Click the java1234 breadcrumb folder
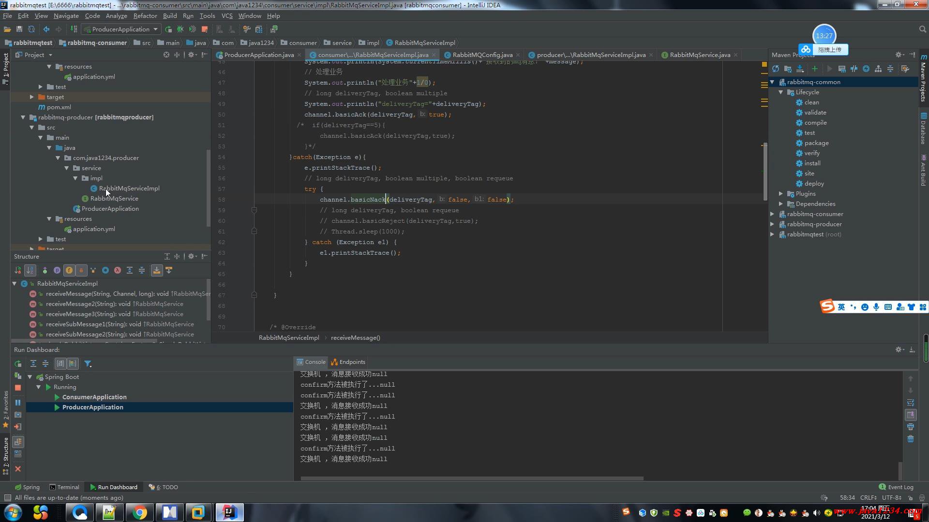929x522 pixels. pos(257,43)
